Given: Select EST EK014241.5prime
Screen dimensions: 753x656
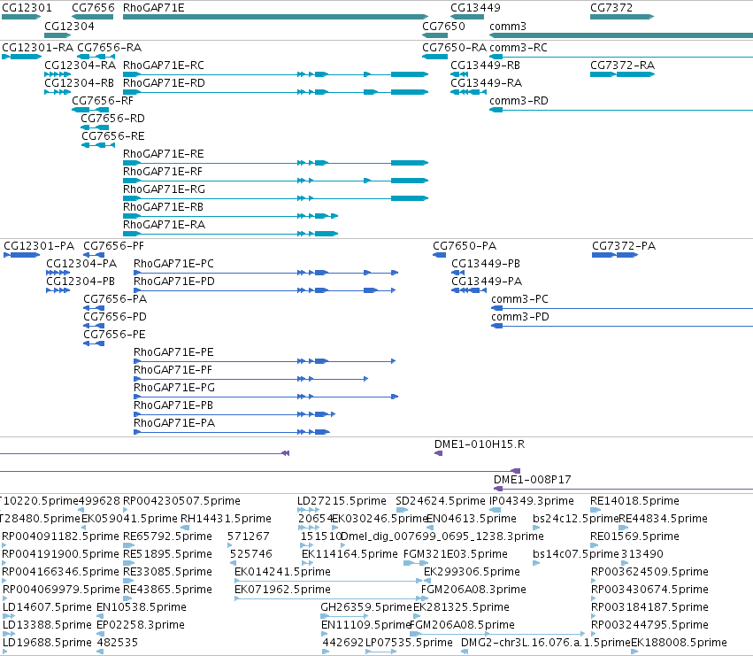Looking at the screenshot, I should click(328, 581).
